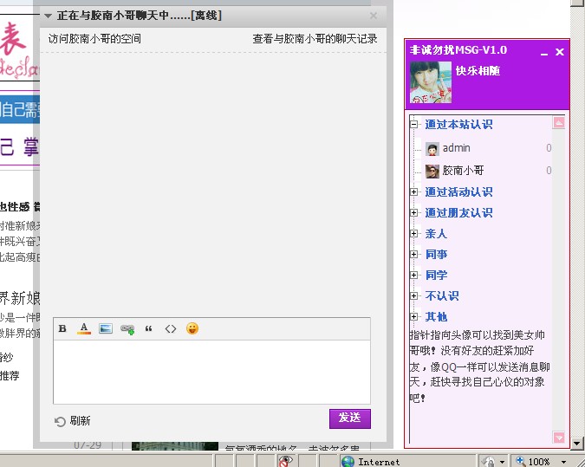Click 胶南小哥's message count 0
Screen dimensions: 585x467
pyautogui.click(x=549, y=171)
